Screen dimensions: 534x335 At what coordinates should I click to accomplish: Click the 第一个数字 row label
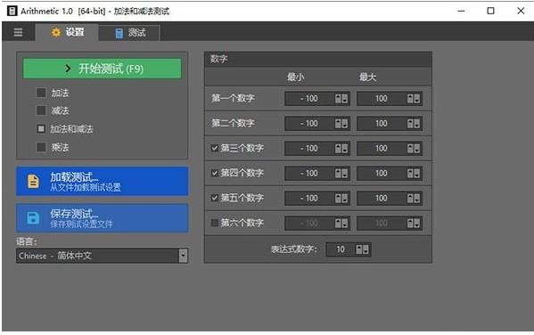[x=233, y=98]
